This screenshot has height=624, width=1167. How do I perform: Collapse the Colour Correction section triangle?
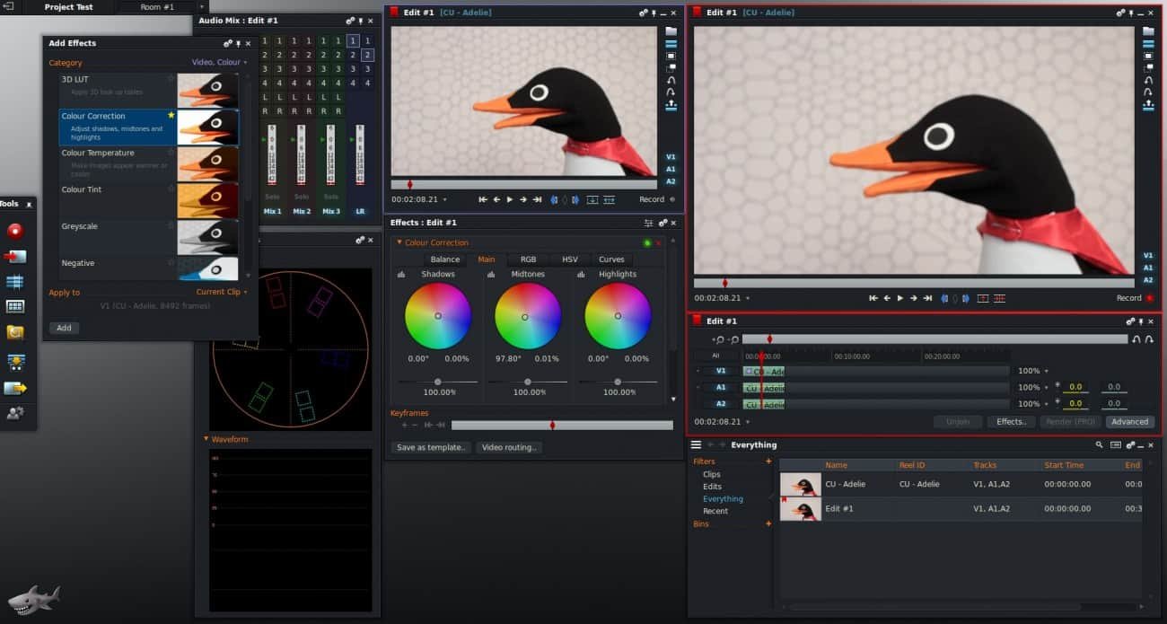coord(399,242)
